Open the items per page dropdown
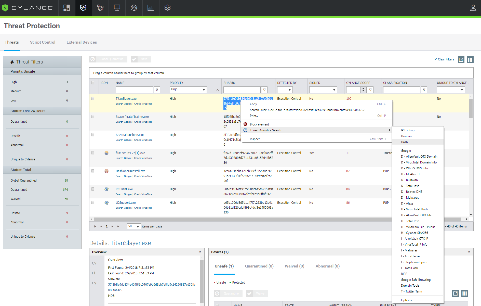481x306 pixels. click(x=134, y=226)
